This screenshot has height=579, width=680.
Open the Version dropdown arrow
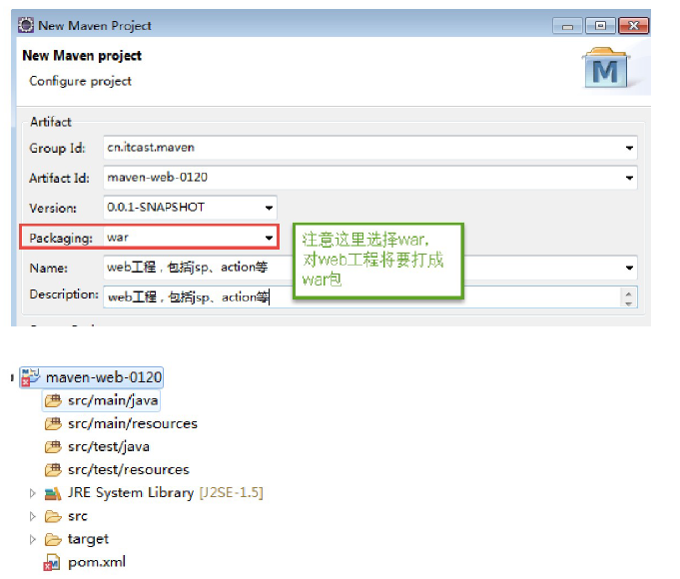pos(269,208)
